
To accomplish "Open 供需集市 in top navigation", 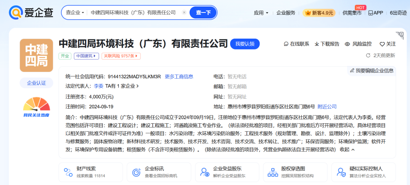I will tap(352, 13).
